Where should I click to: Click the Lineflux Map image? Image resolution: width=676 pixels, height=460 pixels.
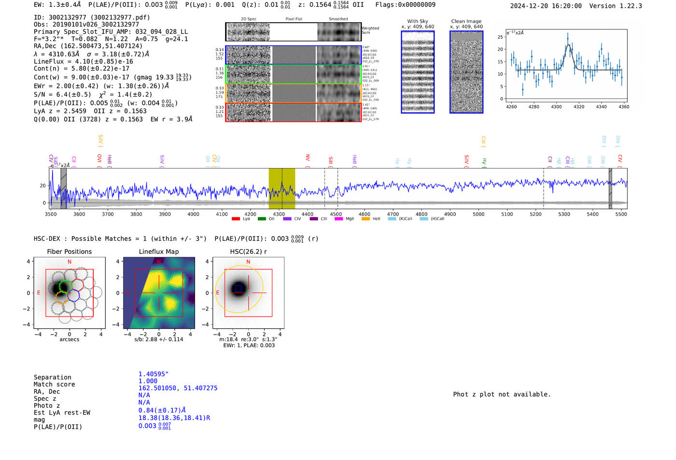(x=159, y=293)
